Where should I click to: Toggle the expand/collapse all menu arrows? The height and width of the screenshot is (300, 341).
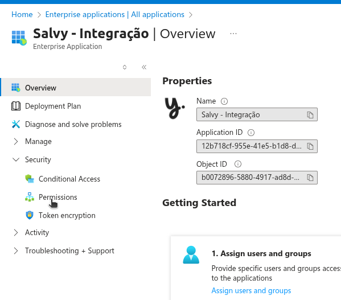click(x=125, y=67)
